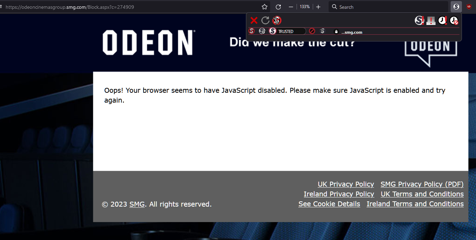476x240 pixels.
Task: Revoke temporary permissions clock icon
Action: click(x=454, y=20)
